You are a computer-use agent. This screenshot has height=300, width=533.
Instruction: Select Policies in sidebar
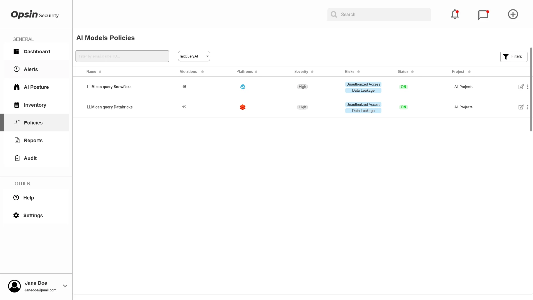click(36, 122)
